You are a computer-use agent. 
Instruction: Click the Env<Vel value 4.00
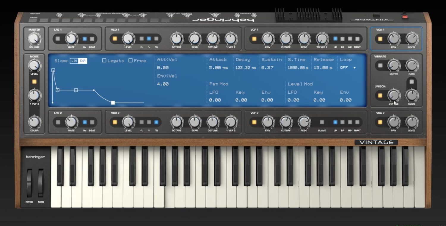[x=163, y=84]
